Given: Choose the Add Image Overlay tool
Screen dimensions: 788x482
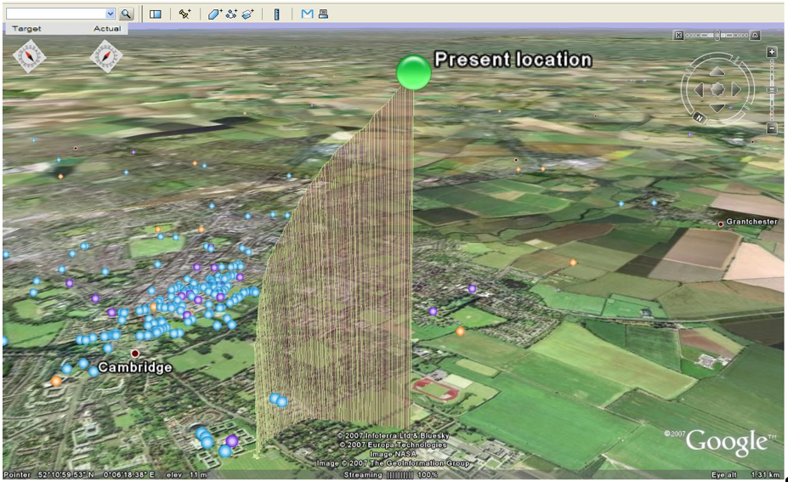Looking at the screenshot, I should (x=247, y=14).
